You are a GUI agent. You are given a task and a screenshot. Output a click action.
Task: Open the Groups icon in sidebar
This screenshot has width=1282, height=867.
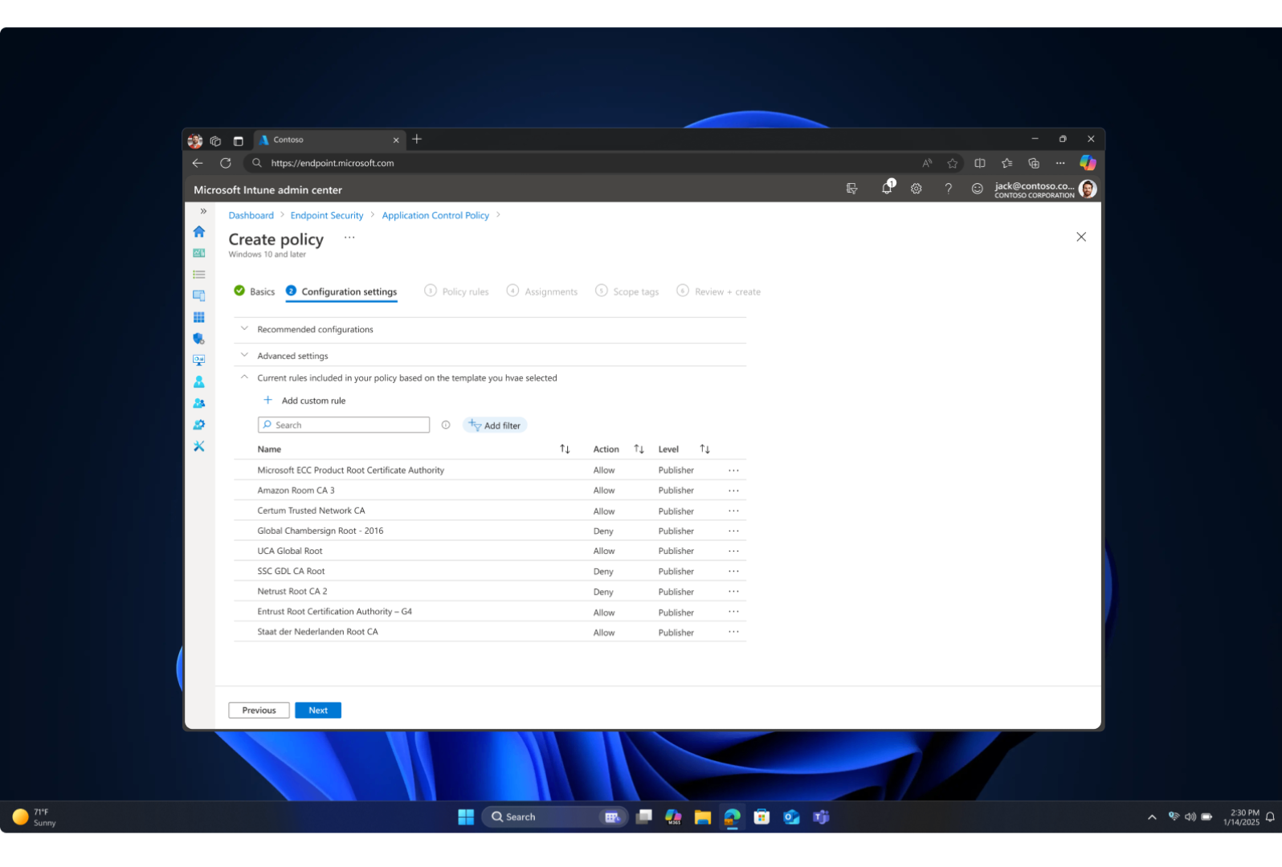(x=198, y=403)
